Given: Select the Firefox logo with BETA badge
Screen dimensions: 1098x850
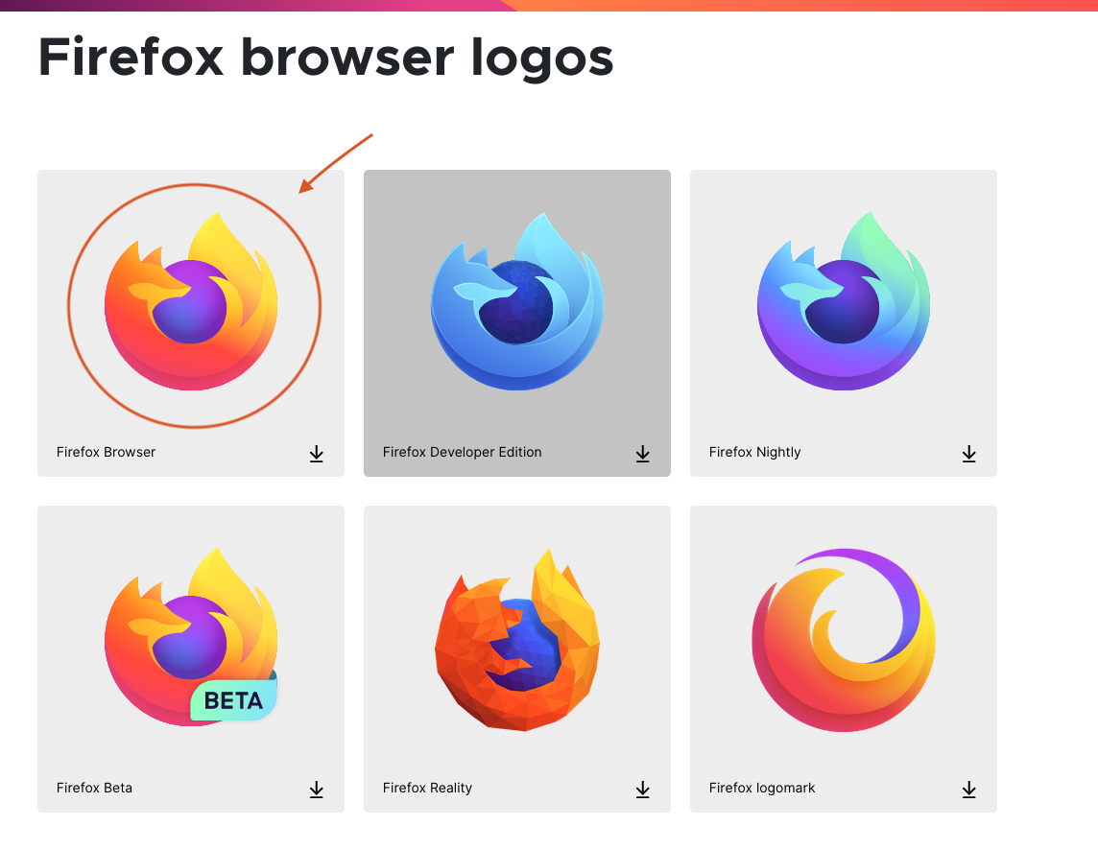Looking at the screenshot, I should point(191,637).
